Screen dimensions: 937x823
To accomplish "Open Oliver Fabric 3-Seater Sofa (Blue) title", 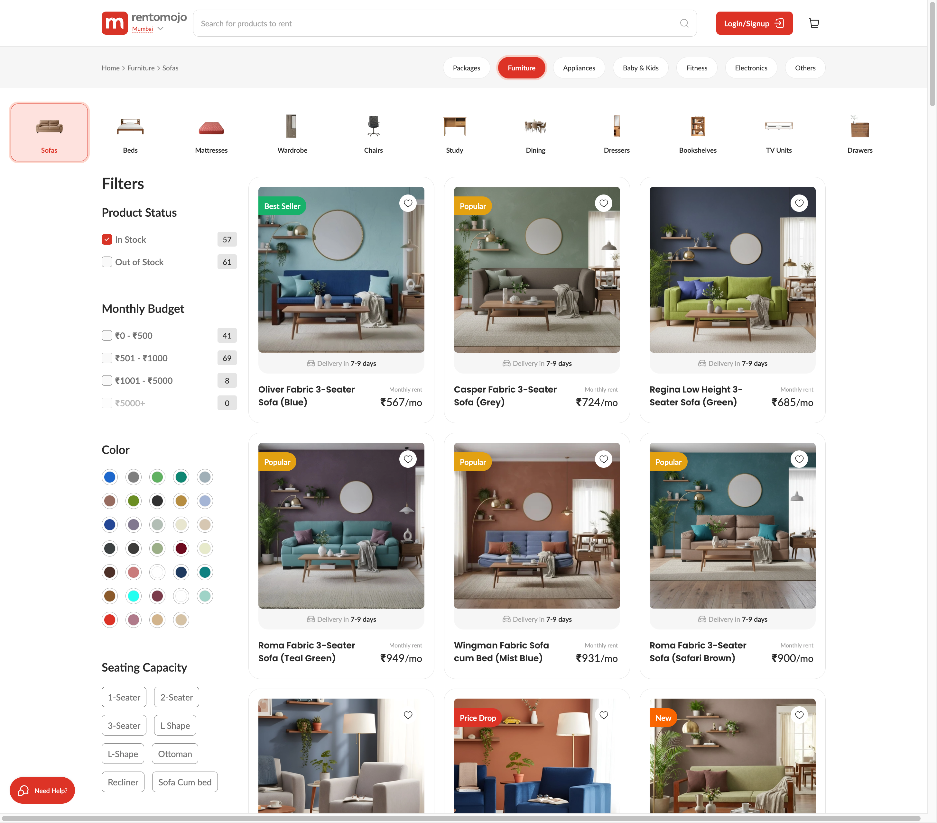I will pyautogui.click(x=306, y=396).
